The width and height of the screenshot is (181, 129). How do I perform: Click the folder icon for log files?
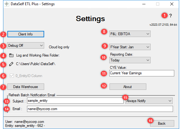[x=11, y=55]
